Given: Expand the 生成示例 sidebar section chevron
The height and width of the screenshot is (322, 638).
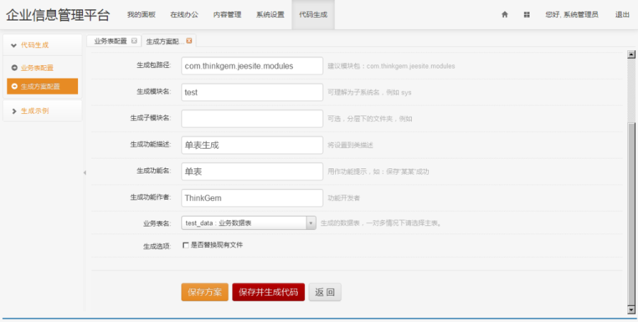Looking at the screenshot, I should [14, 111].
